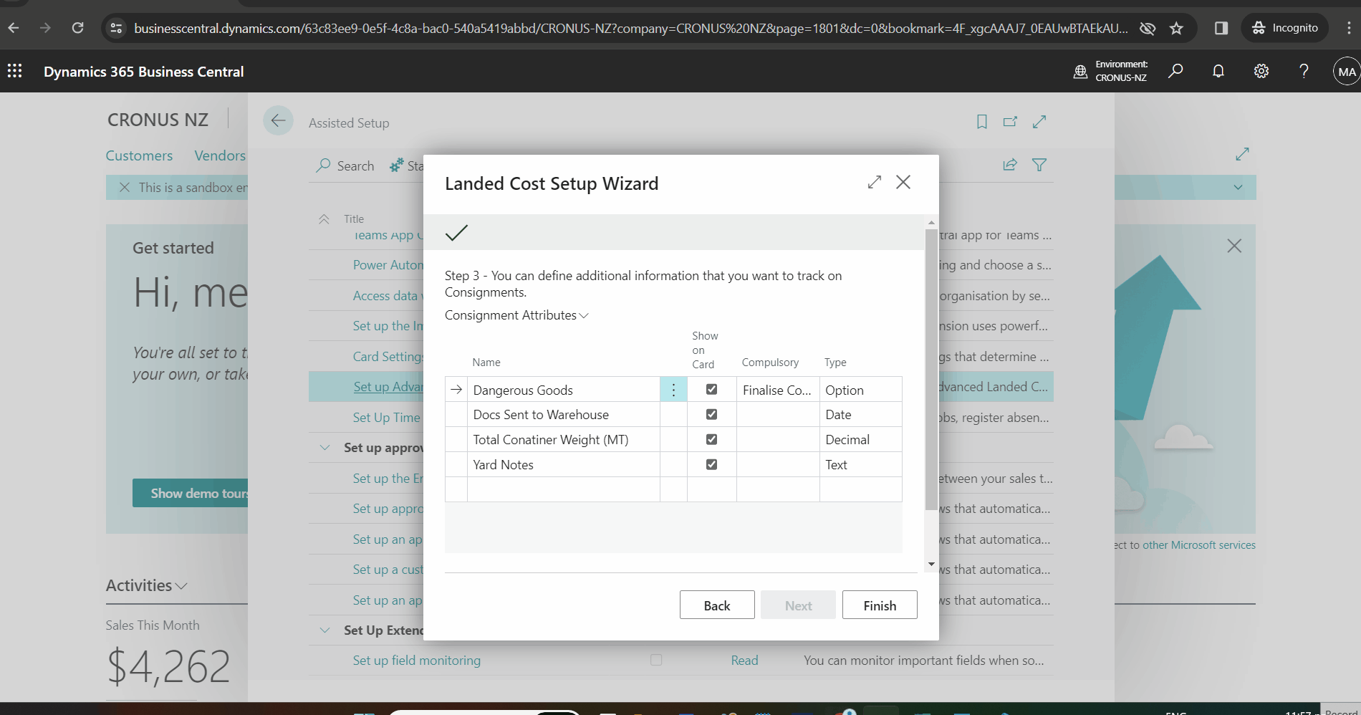Toggle Show on Card for Yard Notes

click(x=711, y=464)
